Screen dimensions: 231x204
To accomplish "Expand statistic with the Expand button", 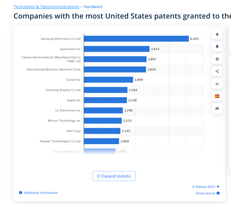I will pyautogui.click(x=114, y=176).
